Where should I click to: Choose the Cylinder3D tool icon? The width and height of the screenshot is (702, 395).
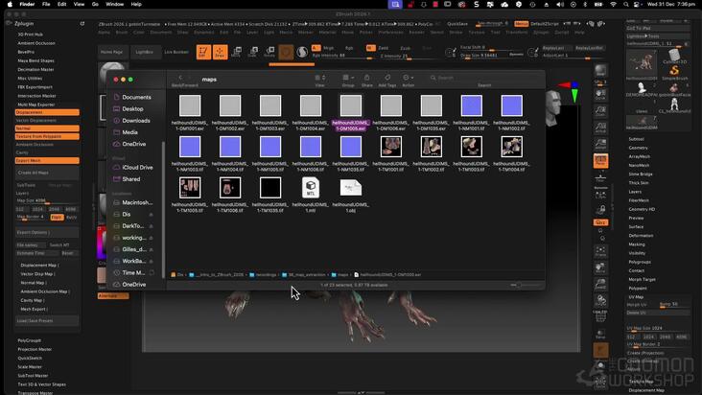674,55
